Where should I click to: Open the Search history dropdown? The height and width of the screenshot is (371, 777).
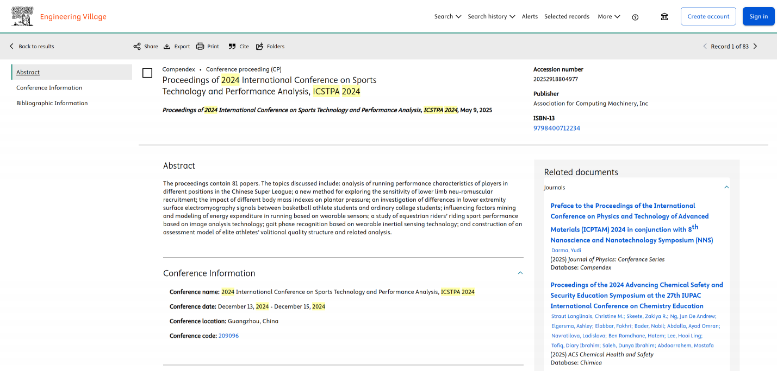click(x=492, y=17)
